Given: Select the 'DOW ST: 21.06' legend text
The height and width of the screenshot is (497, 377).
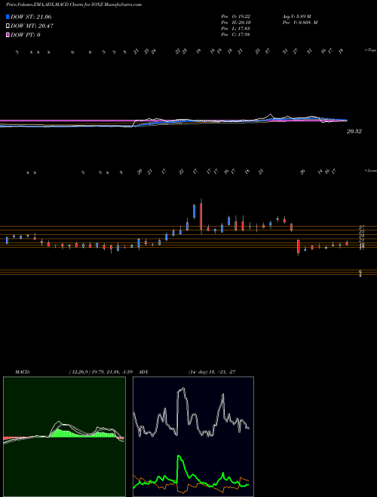Looking at the screenshot, I should (x=31, y=17).
